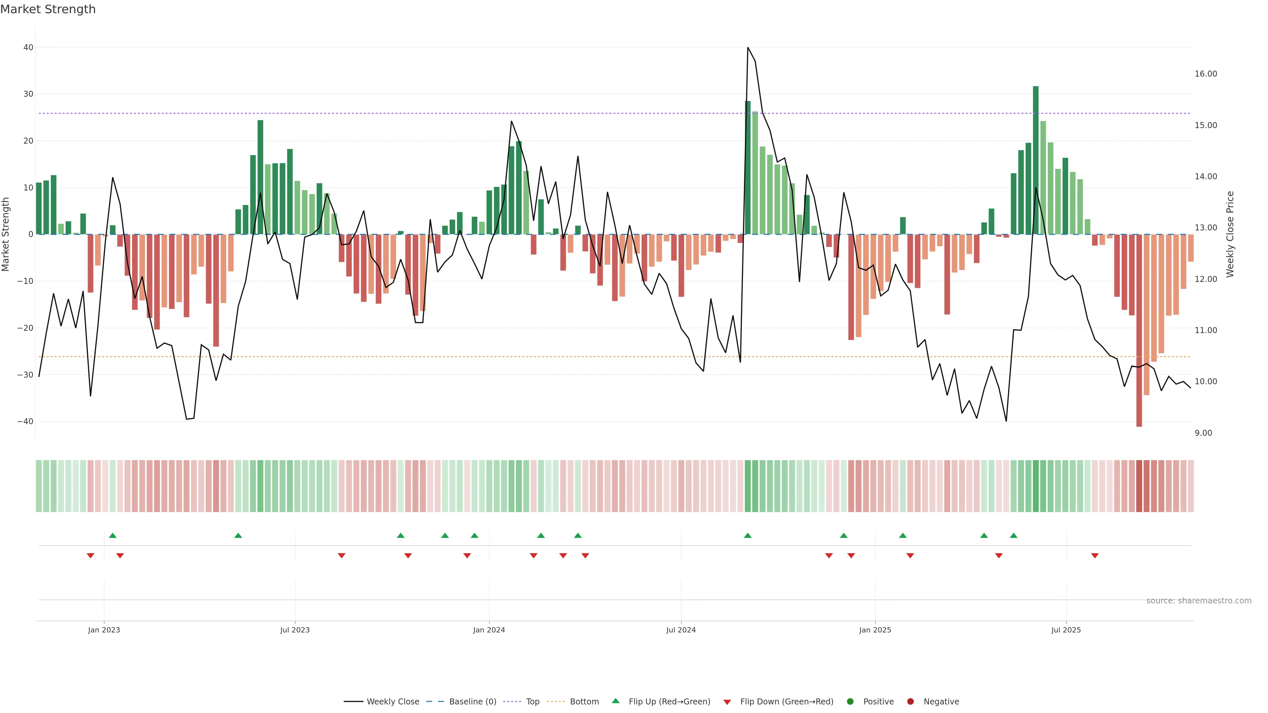This screenshot has height=713, width=1268.
Task: Click the leftmost red flip-down triangle marker
Action: [90, 556]
